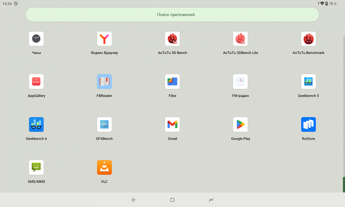Open Geekbench 5 app
This screenshot has height=207, width=345.
(308, 82)
